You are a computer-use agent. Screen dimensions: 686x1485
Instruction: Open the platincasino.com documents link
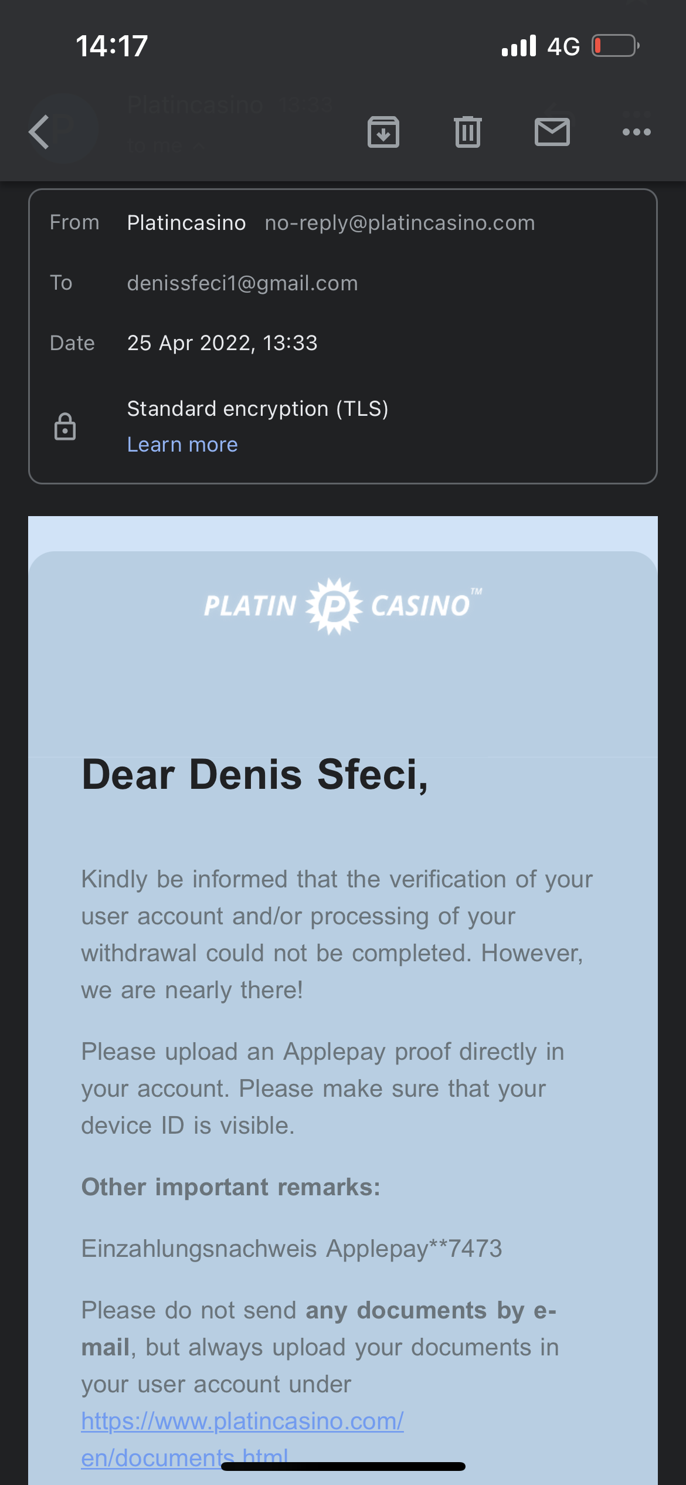pos(242,1439)
